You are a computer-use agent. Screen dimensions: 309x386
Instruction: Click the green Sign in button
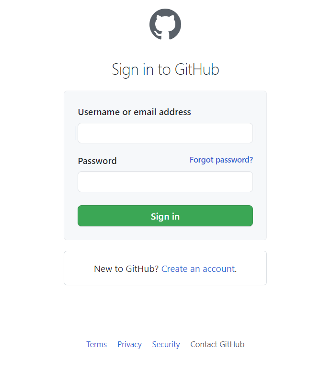[x=165, y=216]
